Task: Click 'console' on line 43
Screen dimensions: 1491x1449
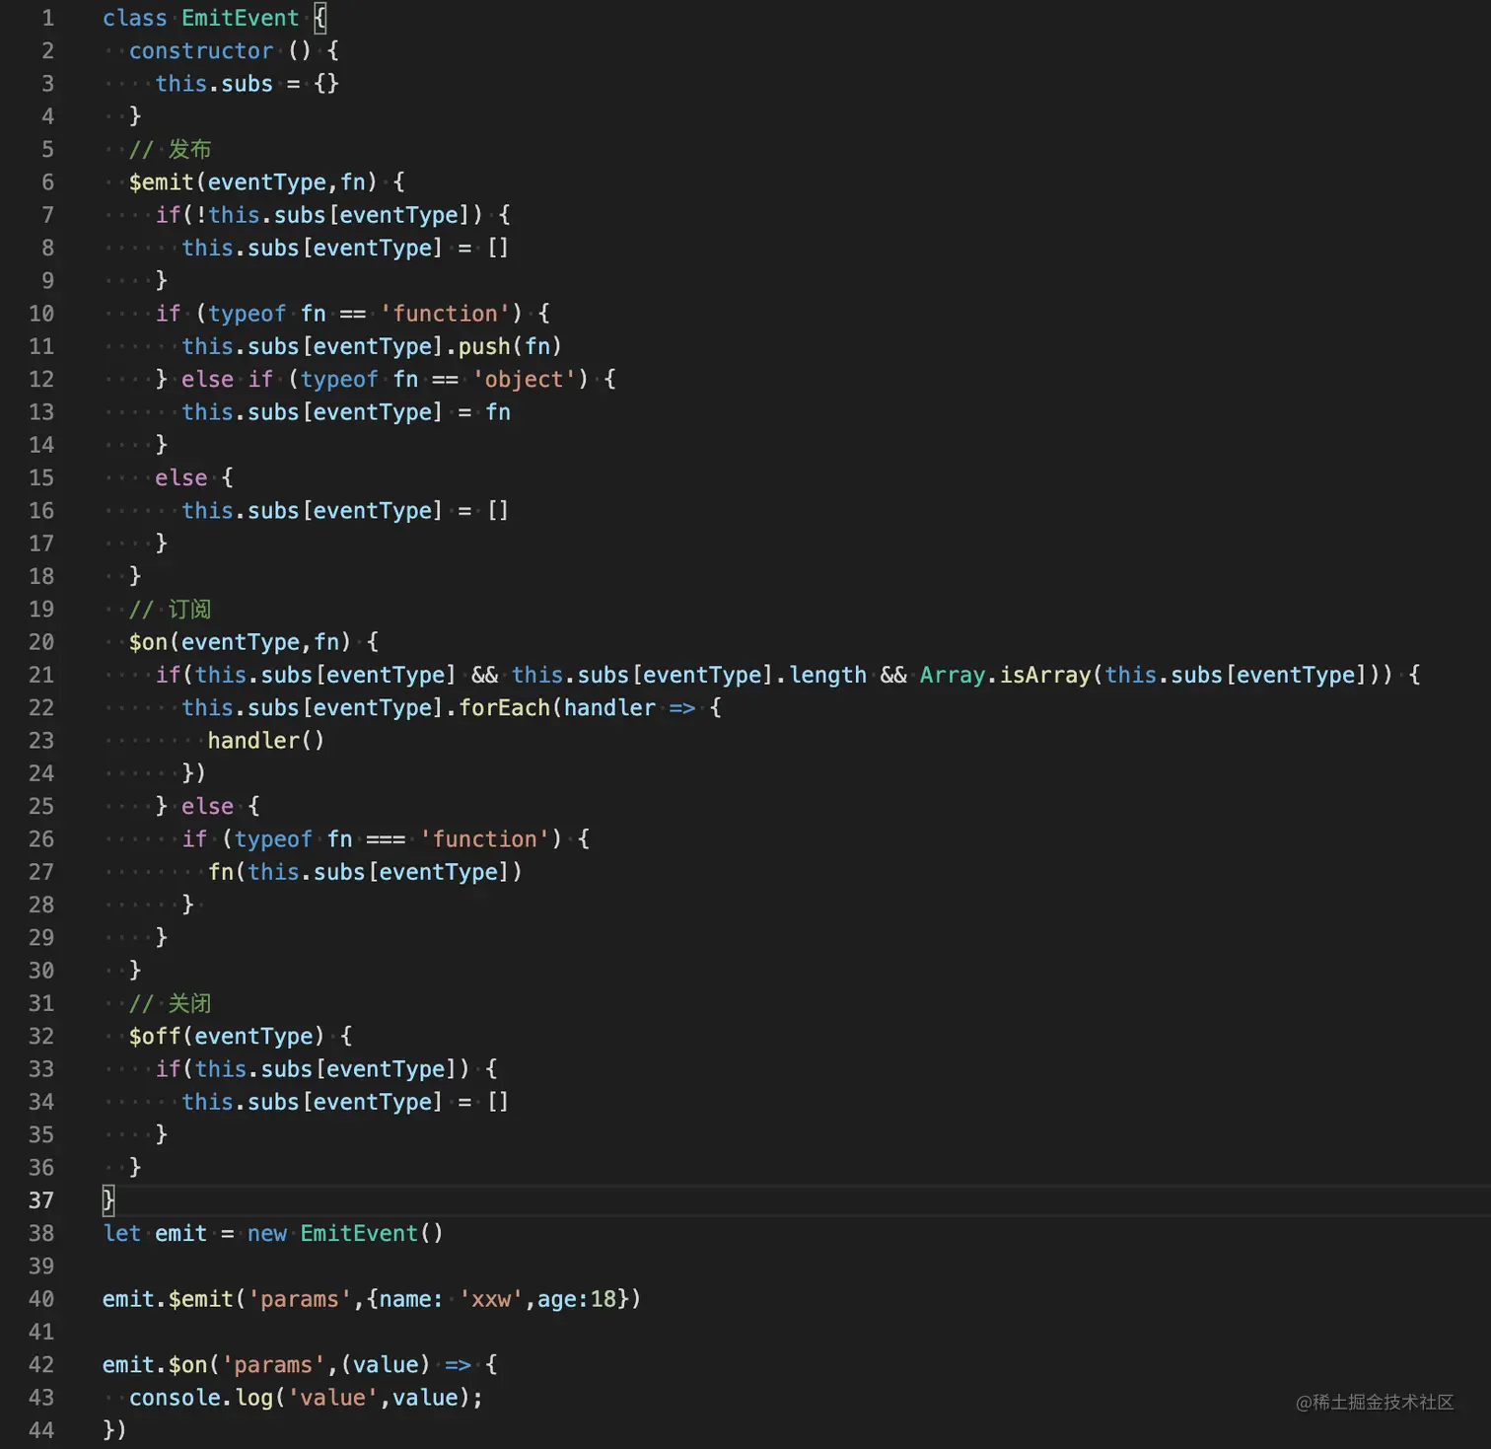Action: pos(175,1398)
